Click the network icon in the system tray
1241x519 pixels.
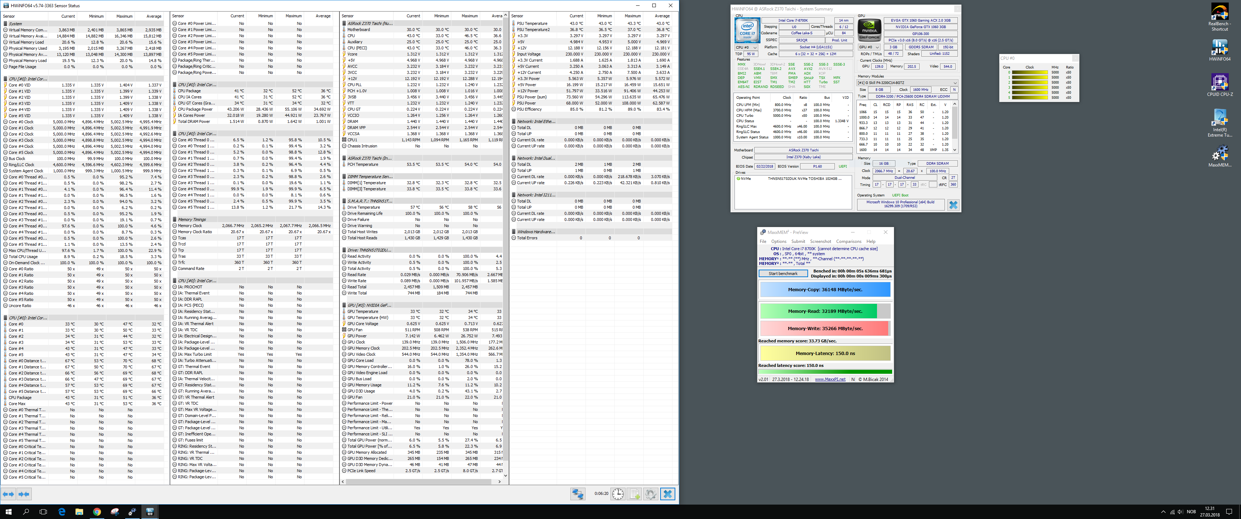click(1172, 512)
